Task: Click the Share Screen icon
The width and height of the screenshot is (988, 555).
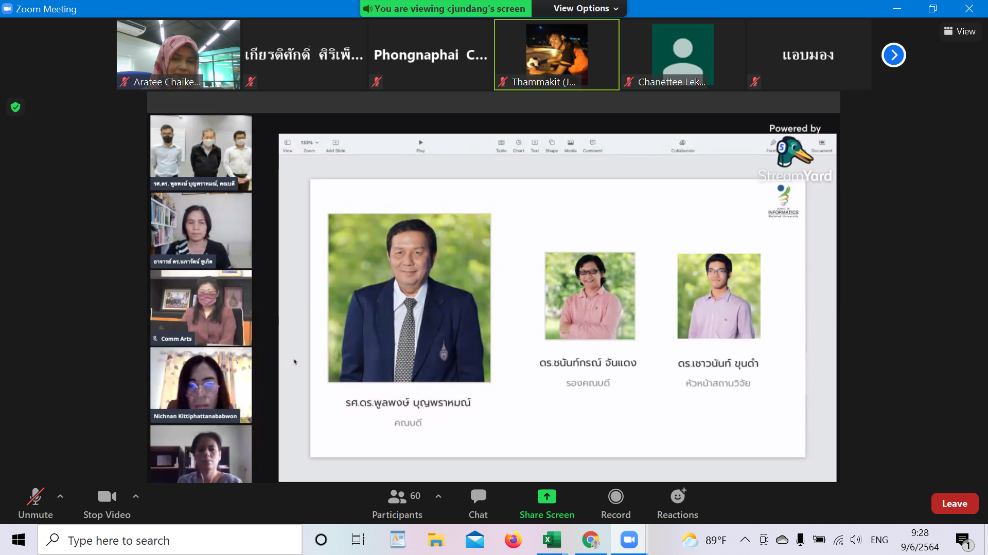Action: pyautogui.click(x=546, y=496)
